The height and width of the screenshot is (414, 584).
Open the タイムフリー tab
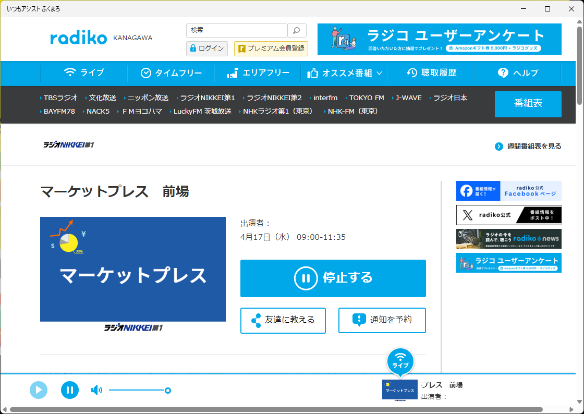tap(171, 73)
